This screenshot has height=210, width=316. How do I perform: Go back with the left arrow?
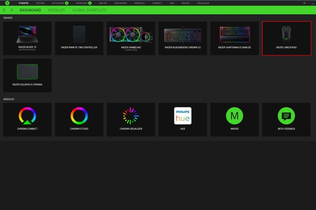4,10
